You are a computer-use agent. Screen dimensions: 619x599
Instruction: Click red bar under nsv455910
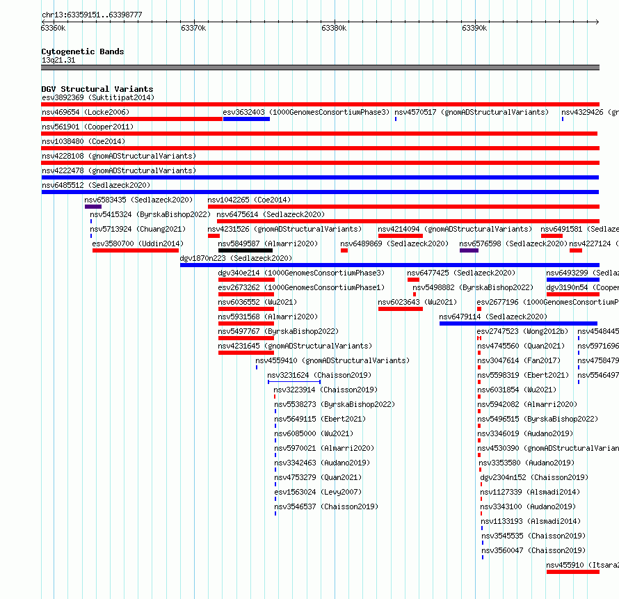573,572
